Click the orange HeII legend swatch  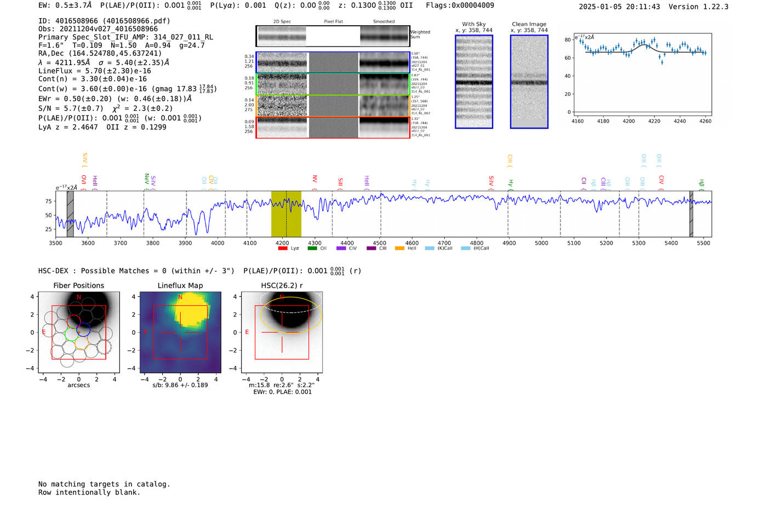400,248
